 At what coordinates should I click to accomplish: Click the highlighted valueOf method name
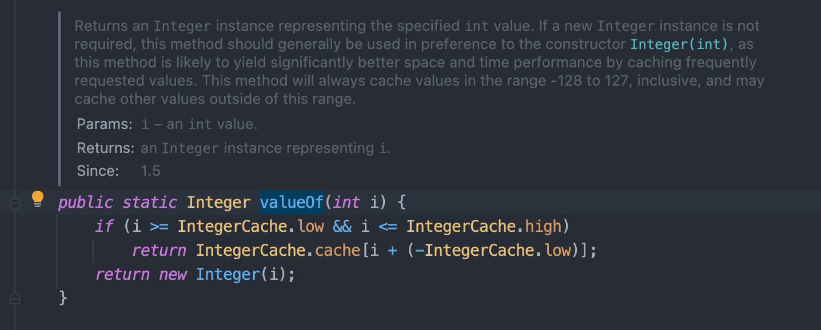292,203
